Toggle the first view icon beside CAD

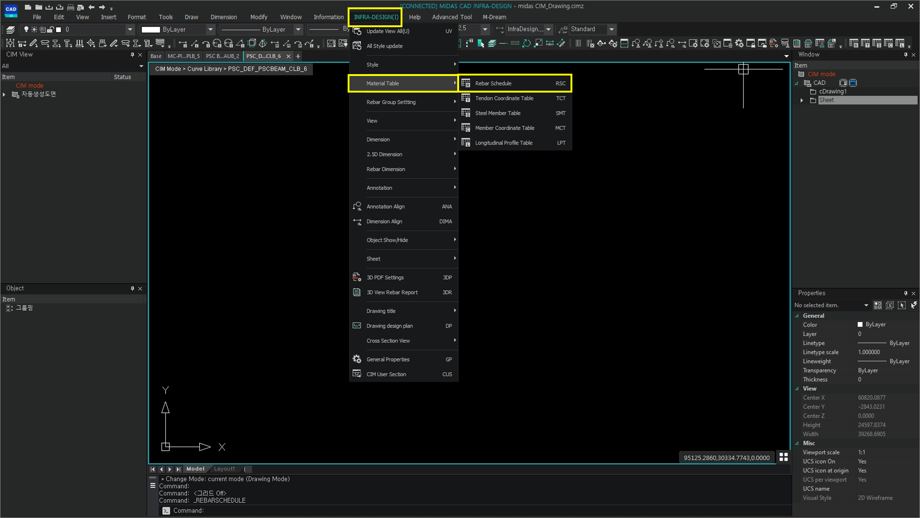pyautogui.click(x=843, y=83)
